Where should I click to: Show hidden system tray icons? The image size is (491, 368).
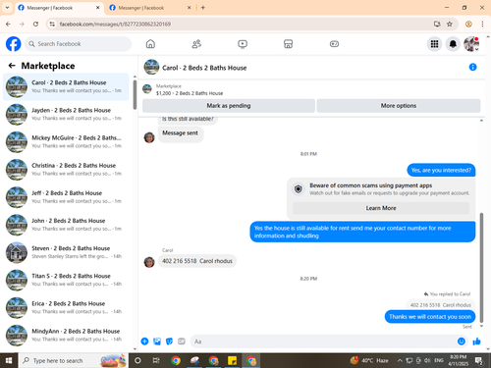click(x=400, y=360)
